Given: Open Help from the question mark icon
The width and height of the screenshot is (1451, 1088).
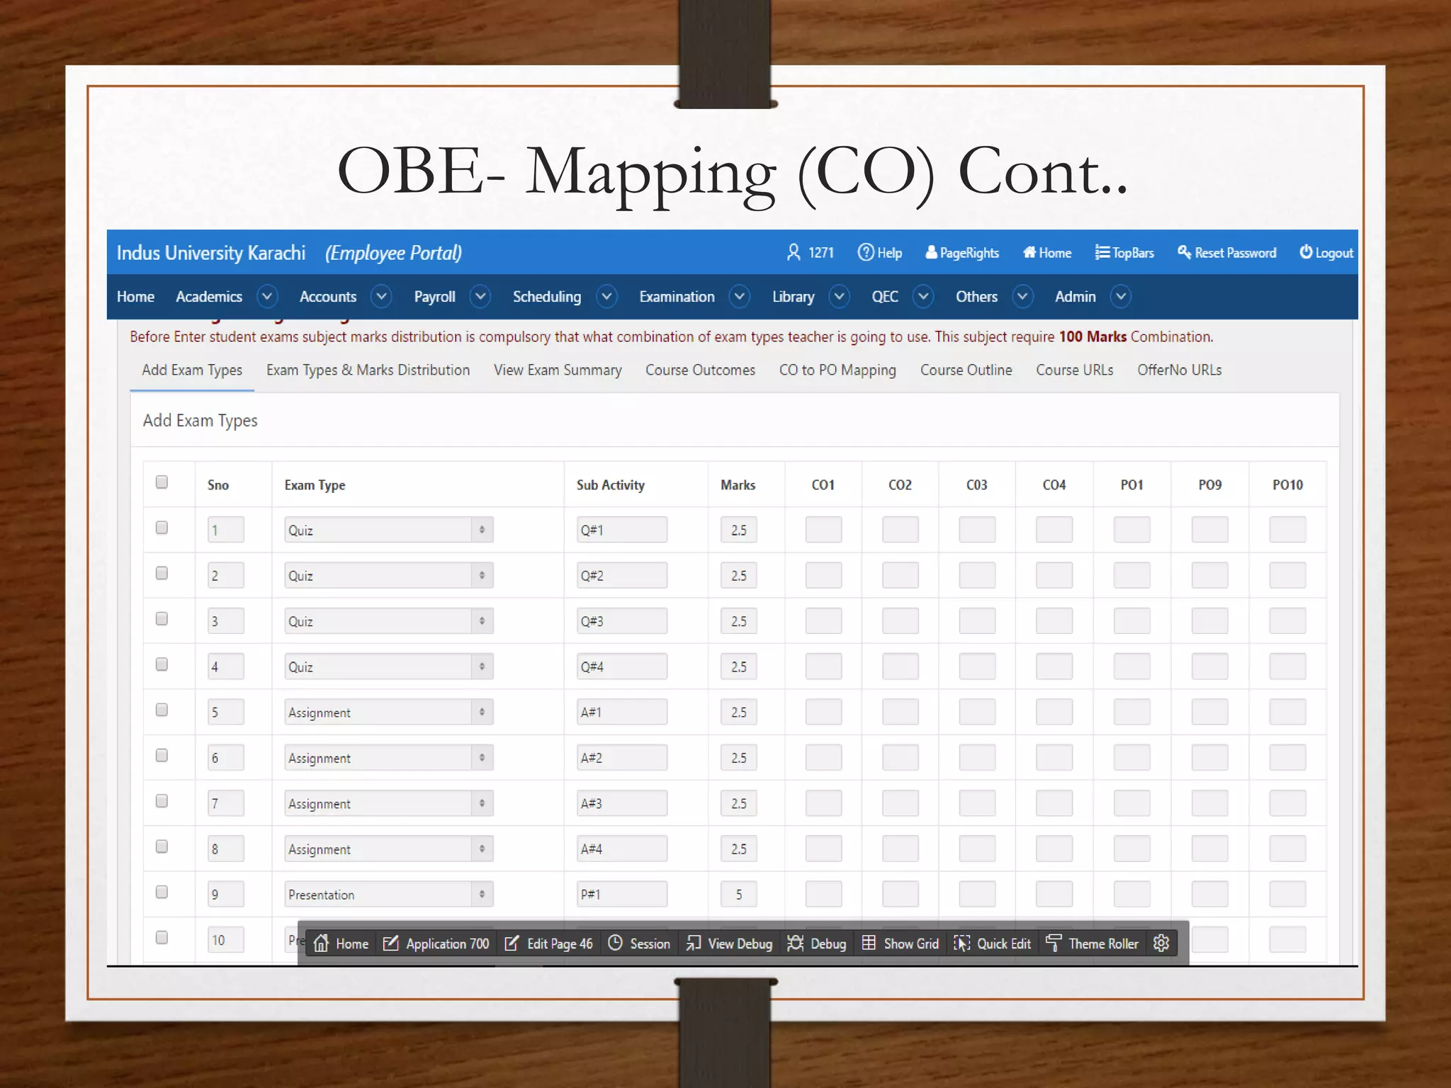Looking at the screenshot, I should pos(865,252).
